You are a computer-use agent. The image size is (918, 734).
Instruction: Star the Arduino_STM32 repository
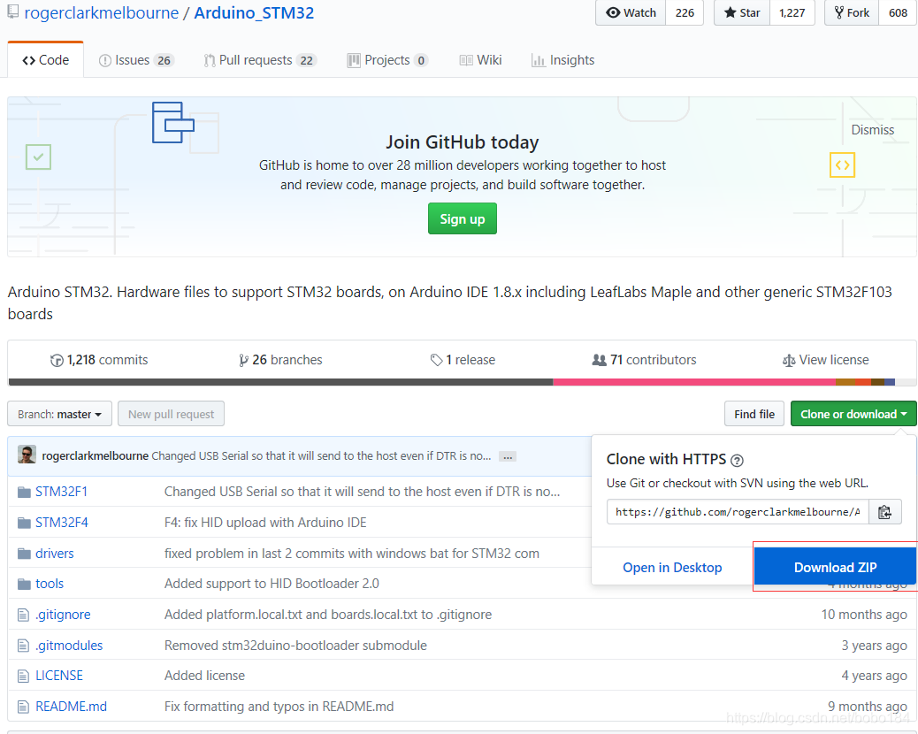coord(742,12)
